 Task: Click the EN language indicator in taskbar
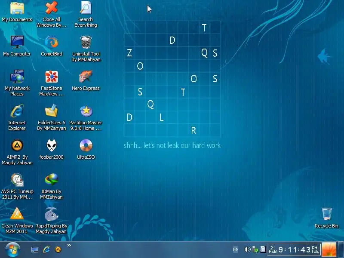235,249
